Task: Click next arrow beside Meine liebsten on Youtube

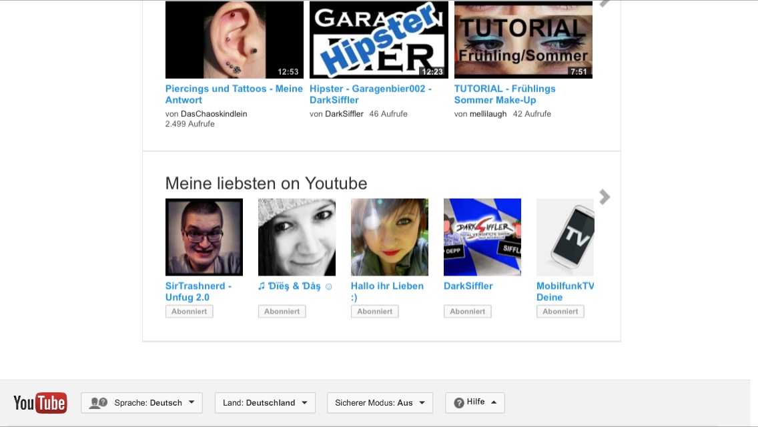Action: pyautogui.click(x=605, y=197)
